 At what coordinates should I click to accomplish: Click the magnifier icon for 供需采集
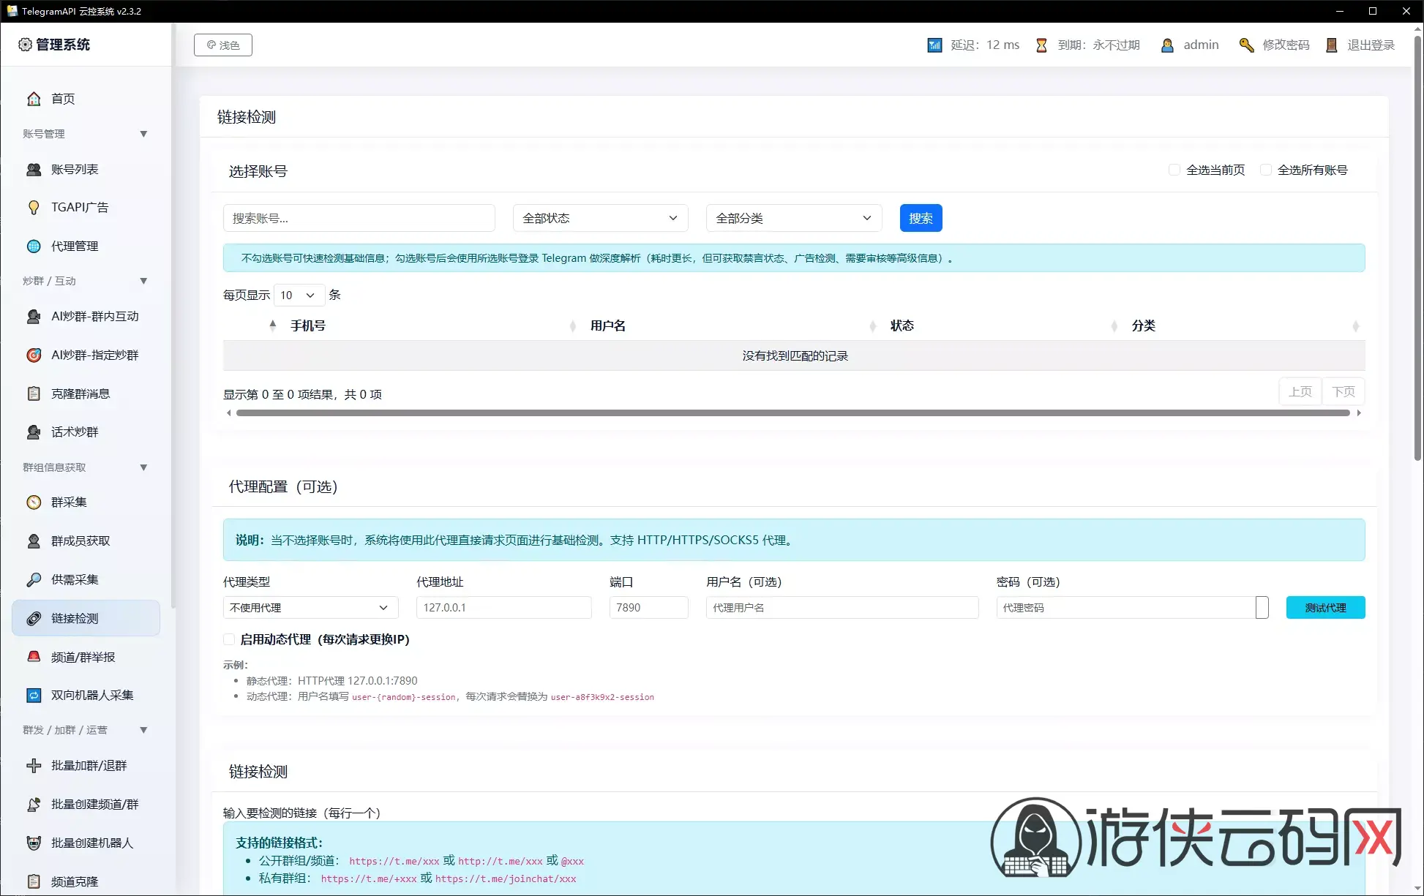tap(34, 580)
